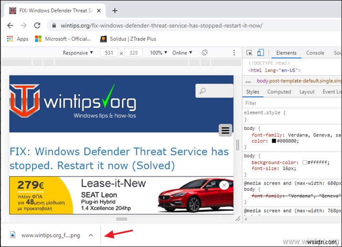This screenshot has height=247, width=342.
Task: Click the #000000 color swatch
Action: pyautogui.click(x=274, y=141)
